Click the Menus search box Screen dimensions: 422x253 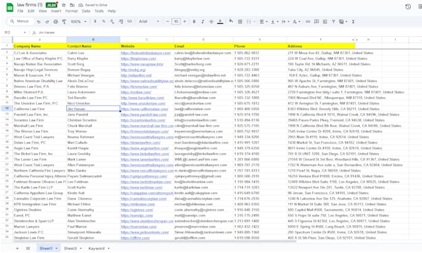click(20, 21)
